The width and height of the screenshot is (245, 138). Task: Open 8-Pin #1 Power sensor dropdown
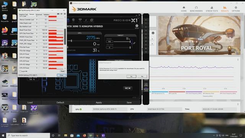pos(37,54)
